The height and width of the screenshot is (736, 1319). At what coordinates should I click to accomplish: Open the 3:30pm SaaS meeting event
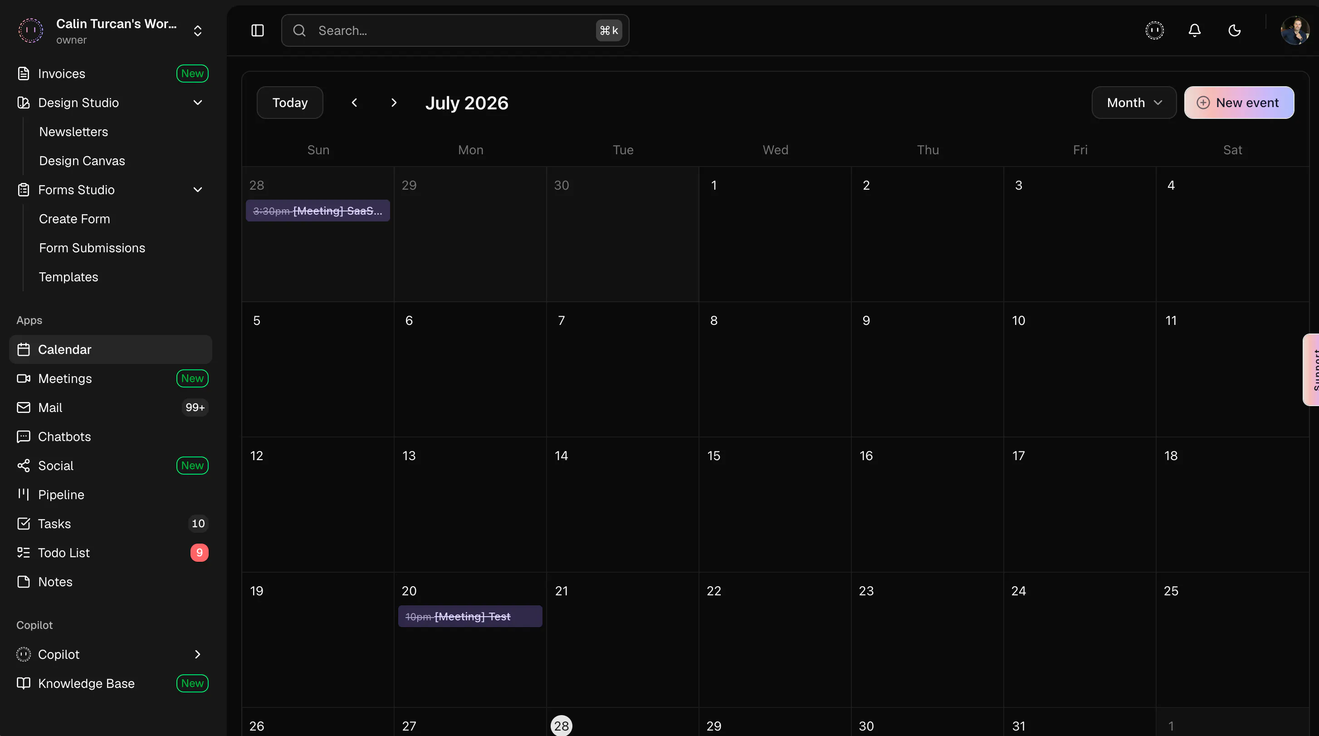(x=318, y=211)
